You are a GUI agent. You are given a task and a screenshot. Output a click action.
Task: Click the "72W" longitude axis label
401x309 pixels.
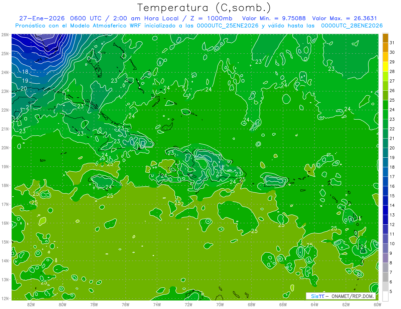188,304
